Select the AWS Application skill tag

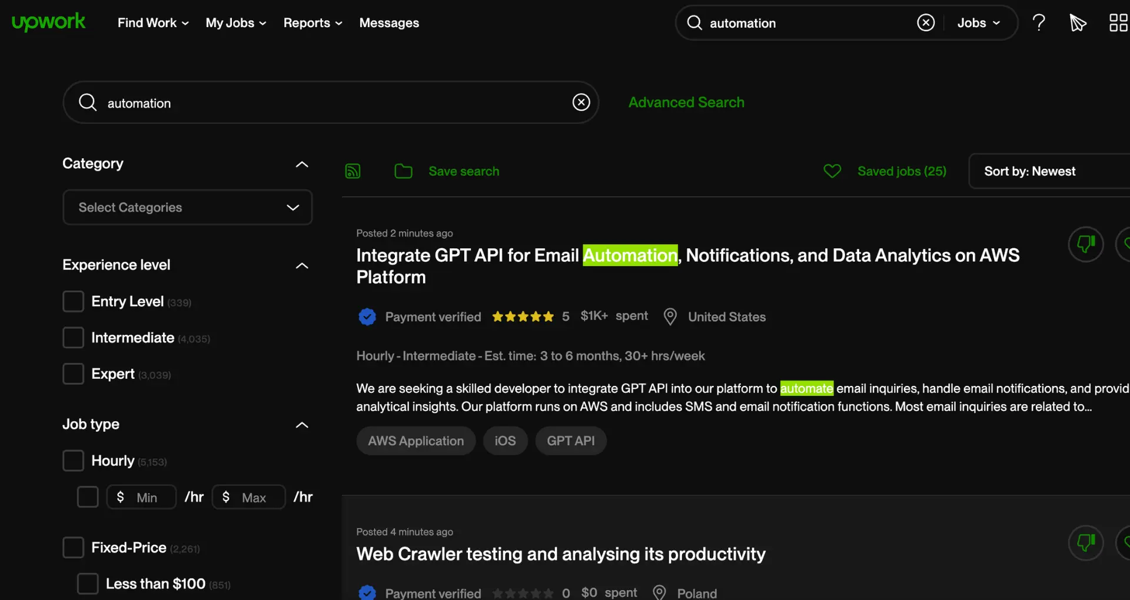coord(416,441)
